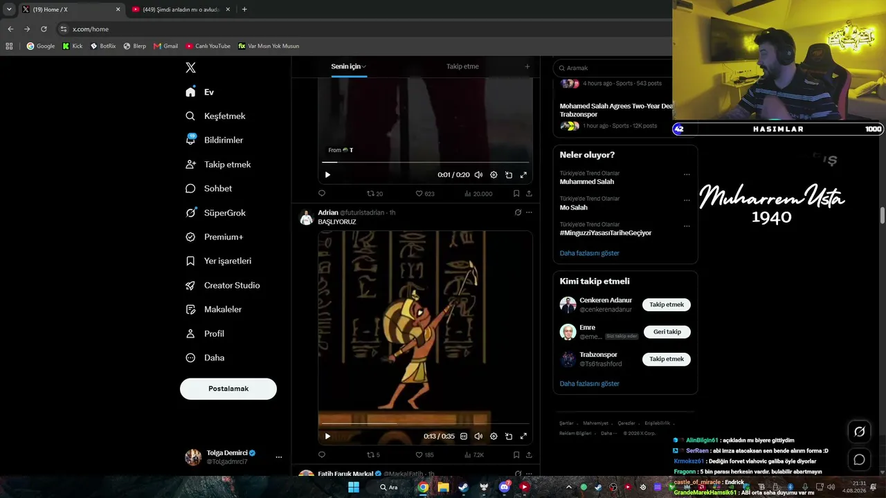Show more trends under Neler oluyor
Image resolution: width=886 pixels, height=498 pixels.
[x=590, y=253]
